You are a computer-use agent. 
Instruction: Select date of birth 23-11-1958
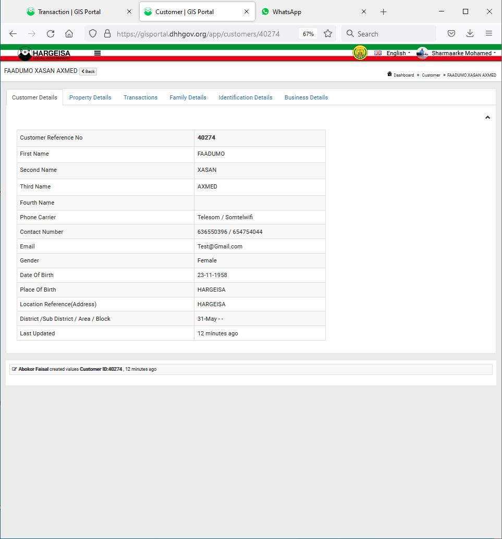click(212, 275)
